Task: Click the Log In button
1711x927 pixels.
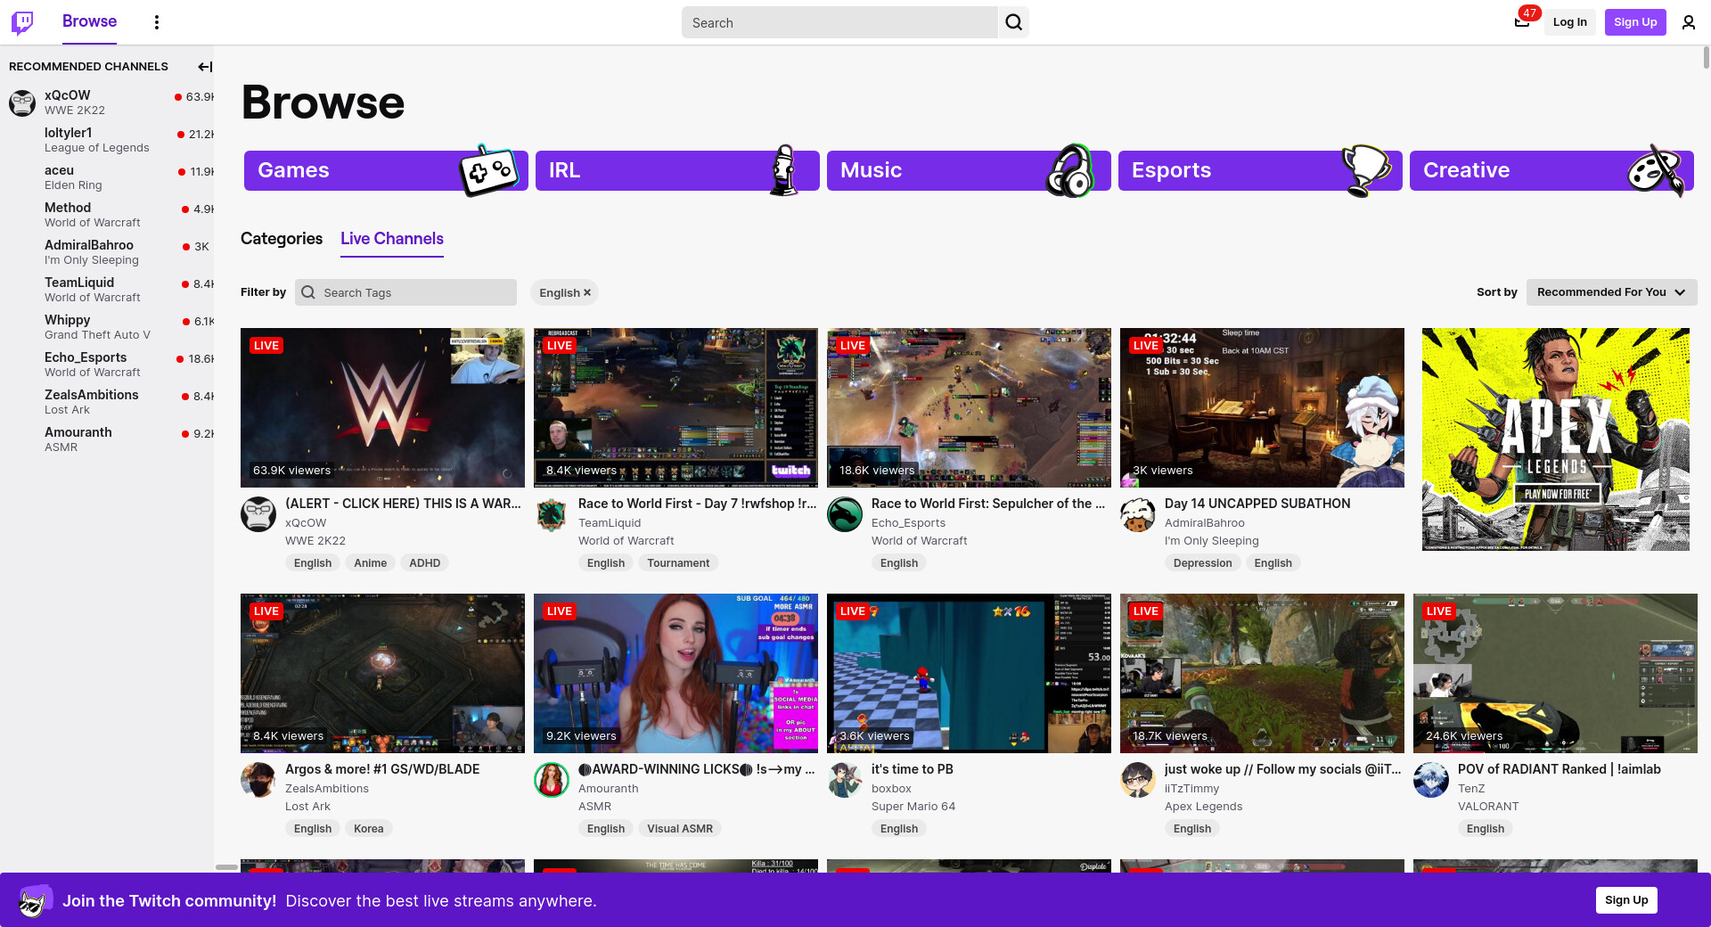Action: coord(1569,22)
